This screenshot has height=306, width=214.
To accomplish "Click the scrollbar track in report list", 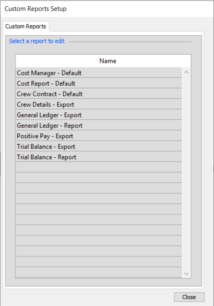I will pos(187,173).
